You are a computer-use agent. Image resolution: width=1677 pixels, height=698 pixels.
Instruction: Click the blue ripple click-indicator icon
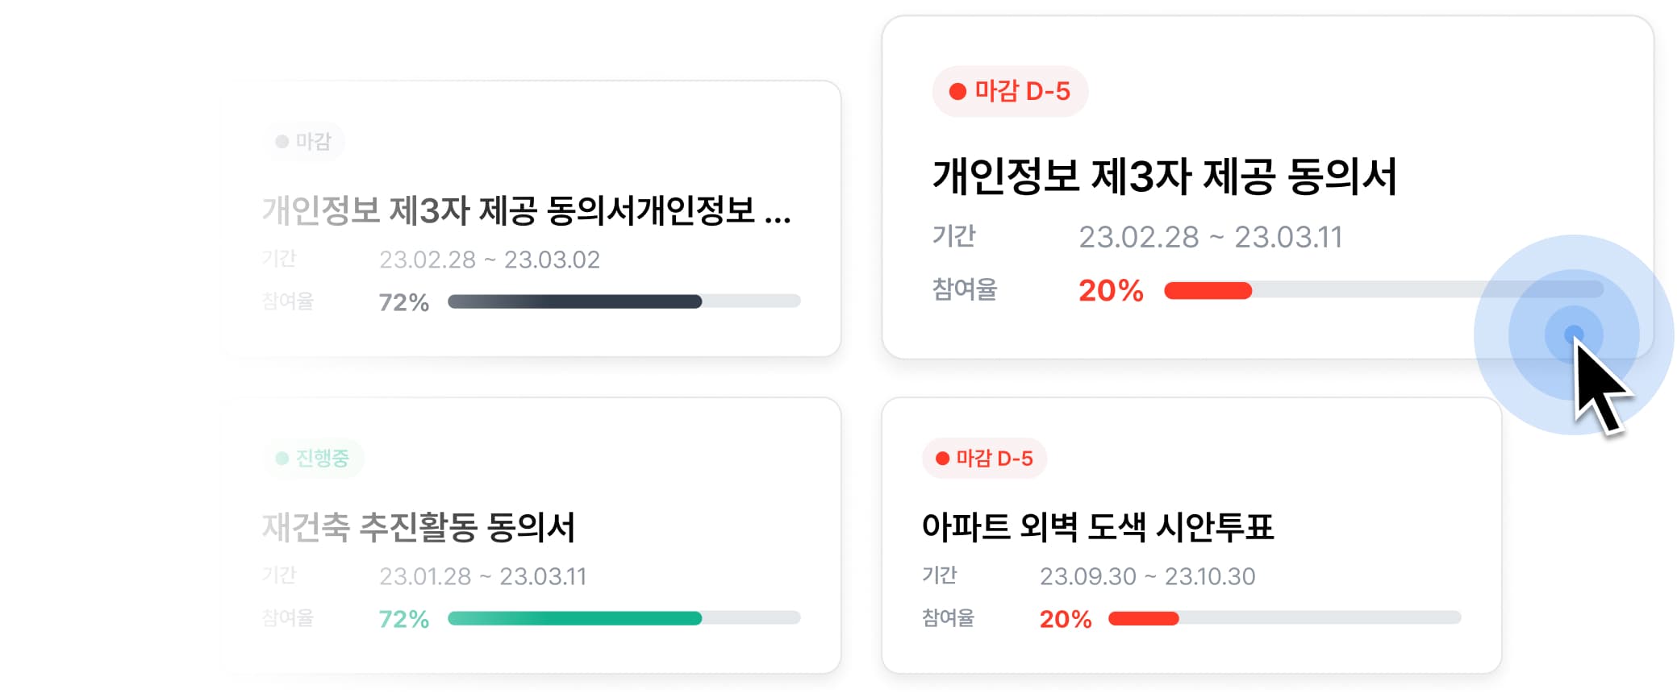1572,330
